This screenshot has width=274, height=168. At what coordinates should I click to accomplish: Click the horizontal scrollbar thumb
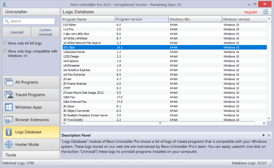click(x=160, y=123)
